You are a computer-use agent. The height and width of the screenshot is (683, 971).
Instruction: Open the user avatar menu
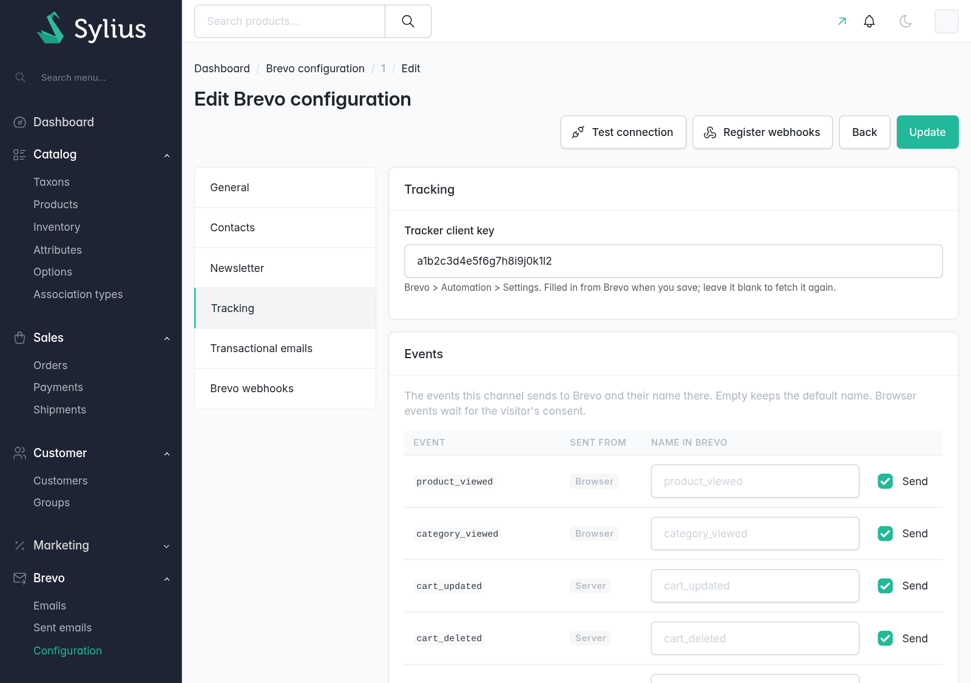pyautogui.click(x=946, y=21)
